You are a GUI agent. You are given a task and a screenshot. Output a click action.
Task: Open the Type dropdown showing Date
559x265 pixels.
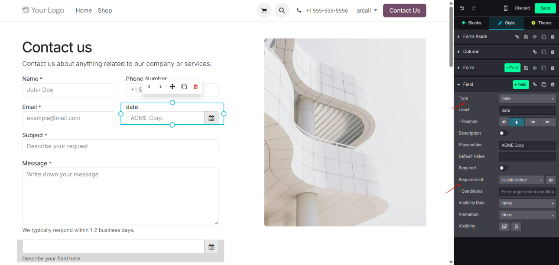coord(527,99)
